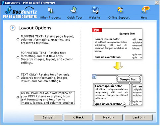Image resolution: width=160 pixels, height=126 pixels.
Task: Close the Docsmartz window
Action: click(x=157, y=3)
